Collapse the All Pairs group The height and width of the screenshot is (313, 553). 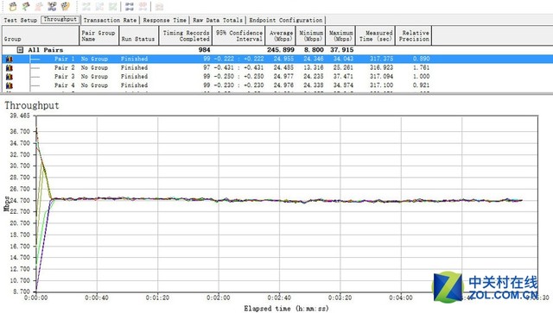(20, 50)
